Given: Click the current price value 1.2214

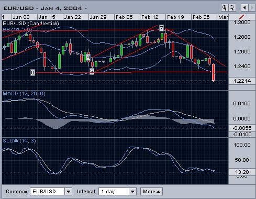Looking at the screenshot, I should (x=242, y=81).
